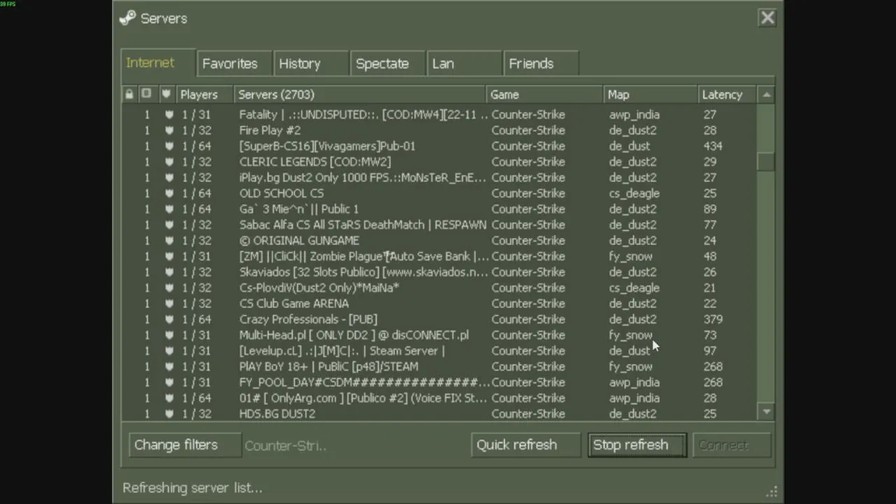Click the server list scrollbar thumb
The image size is (896, 504).
[766, 161]
